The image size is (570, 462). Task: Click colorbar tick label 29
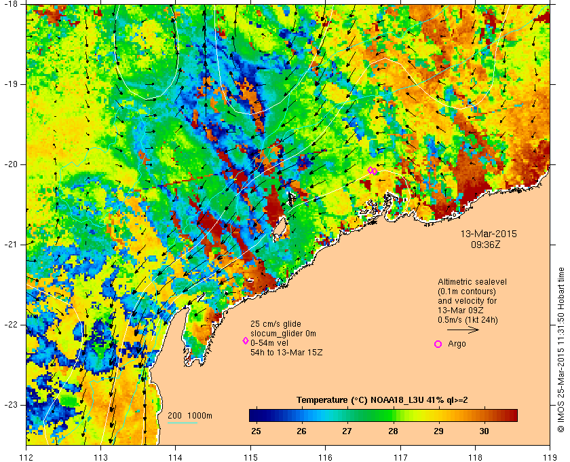(438, 431)
